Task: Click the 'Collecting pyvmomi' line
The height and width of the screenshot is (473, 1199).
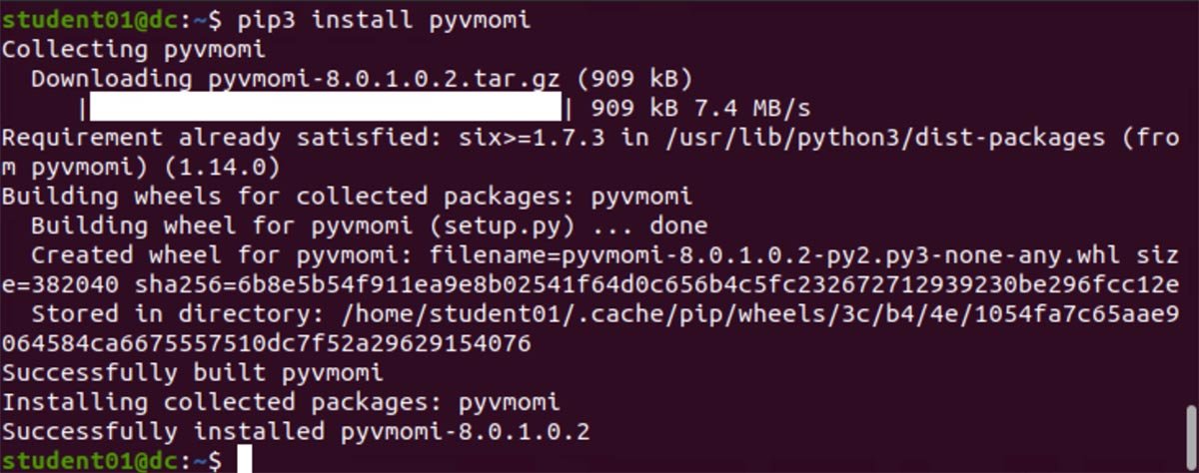Action: pyautogui.click(x=142, y=49)
